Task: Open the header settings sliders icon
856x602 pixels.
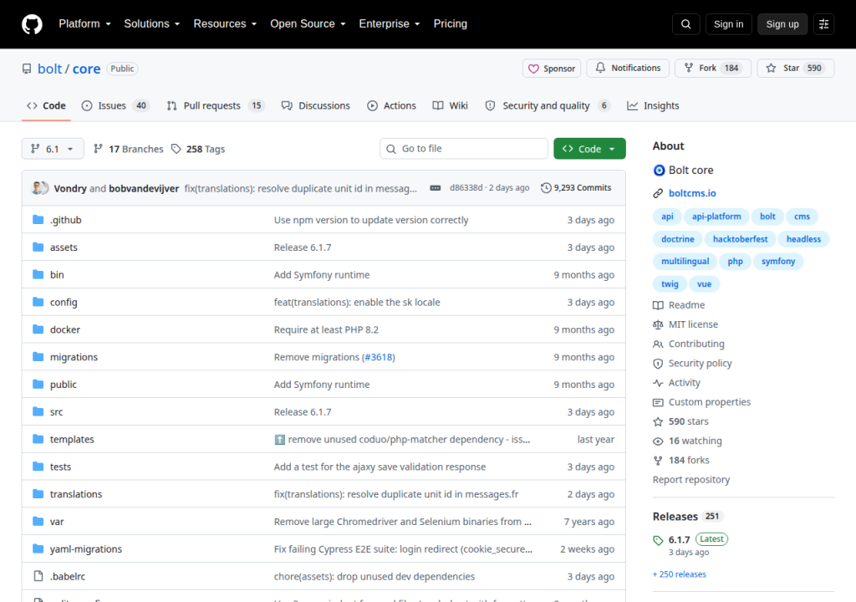Action: click(x=823, y=24)
